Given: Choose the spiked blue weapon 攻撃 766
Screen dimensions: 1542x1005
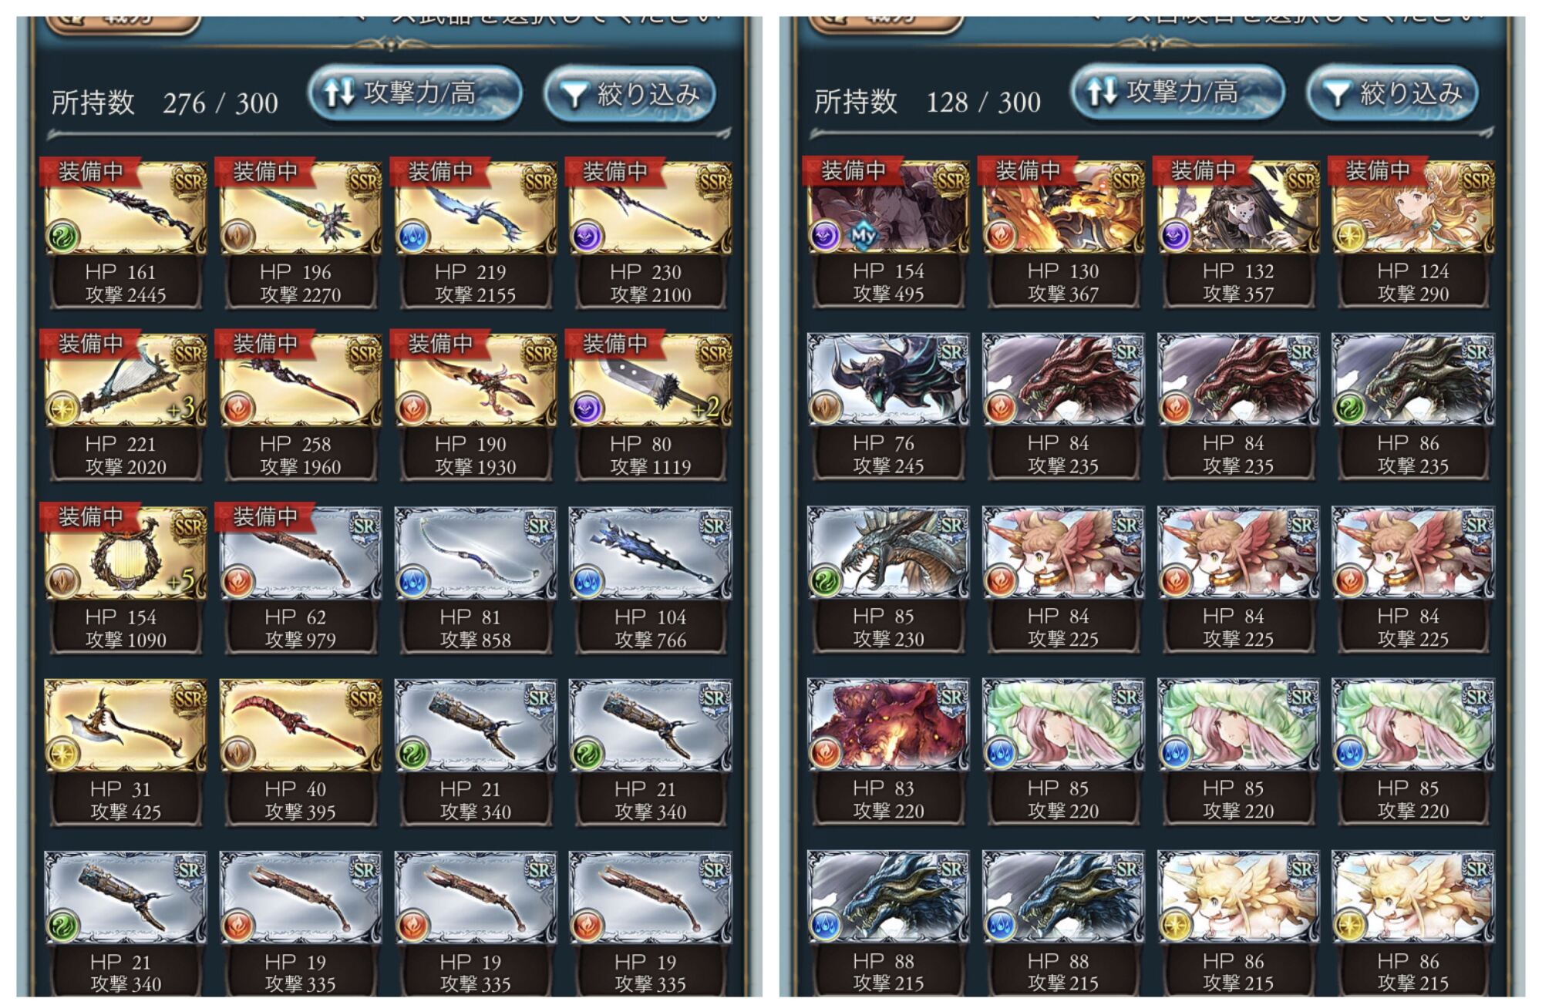Looking at the screenshot, I should point(650,579).
